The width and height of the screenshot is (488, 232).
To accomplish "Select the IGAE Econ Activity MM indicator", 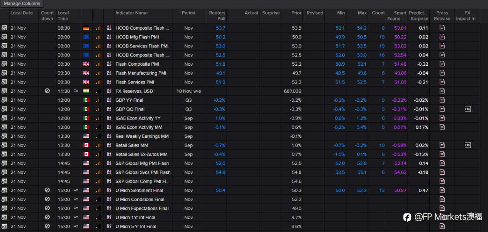I will (x=139, y=127).
